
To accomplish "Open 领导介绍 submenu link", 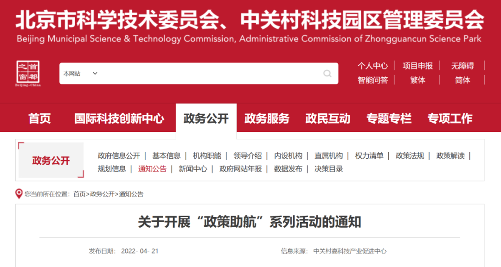I will click(x=248, y=156).
